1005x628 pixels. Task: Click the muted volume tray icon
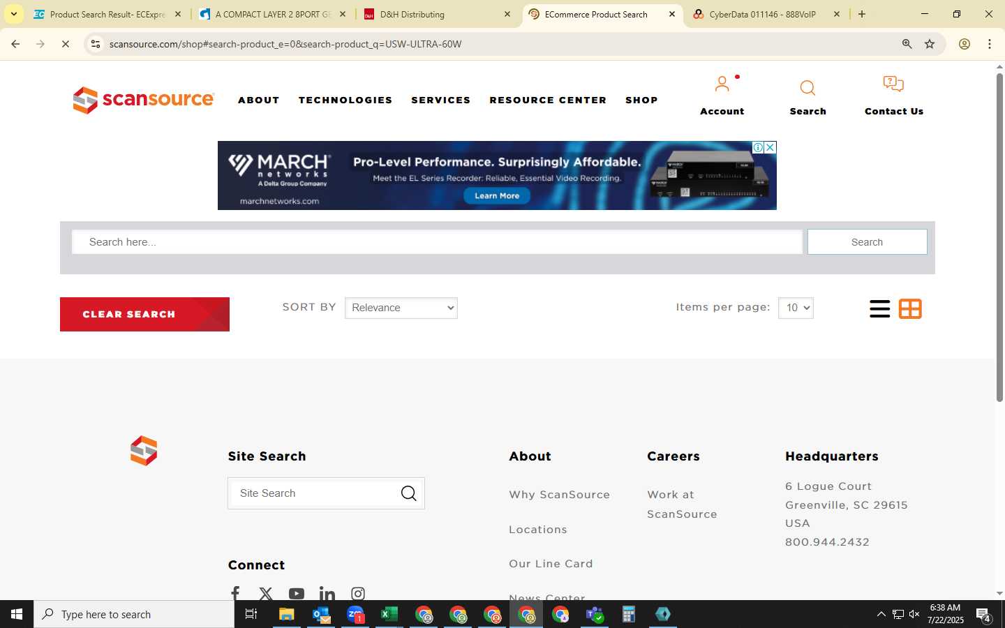pyautogui.click(x=914, y=614)
